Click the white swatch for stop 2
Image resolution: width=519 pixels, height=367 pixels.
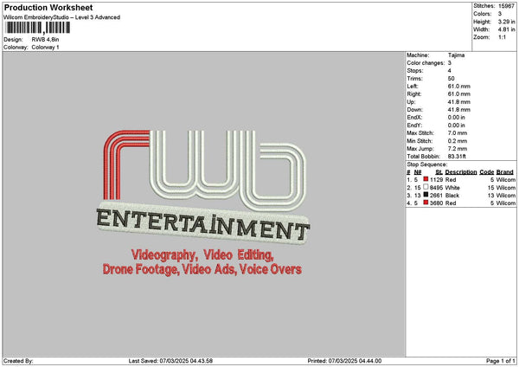[426, 187]
